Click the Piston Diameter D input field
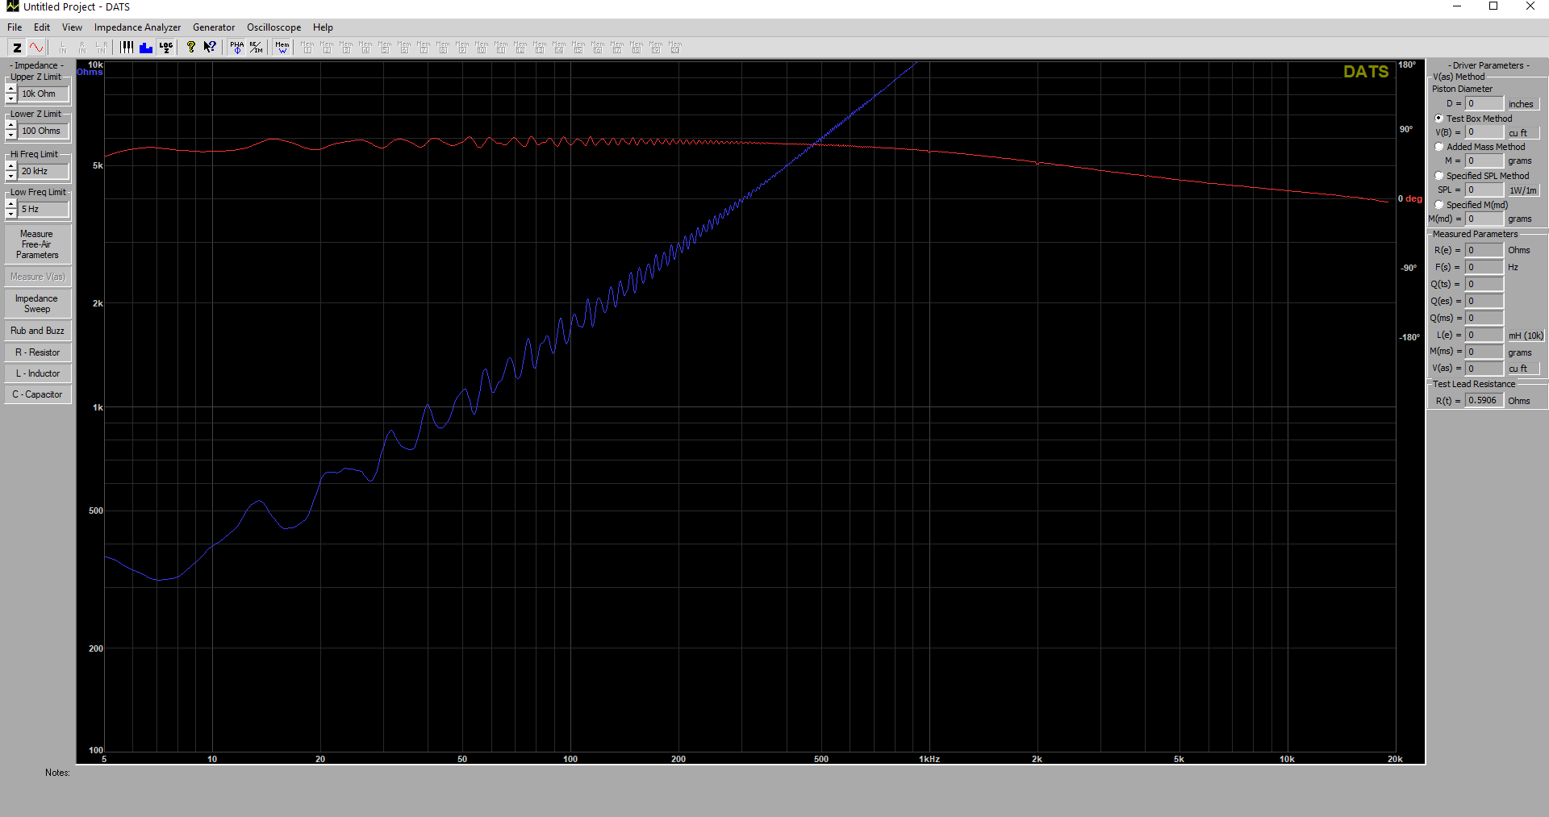Image resolution: width=1549 pixels, height=817 pixels. [x=1484, y=103]
